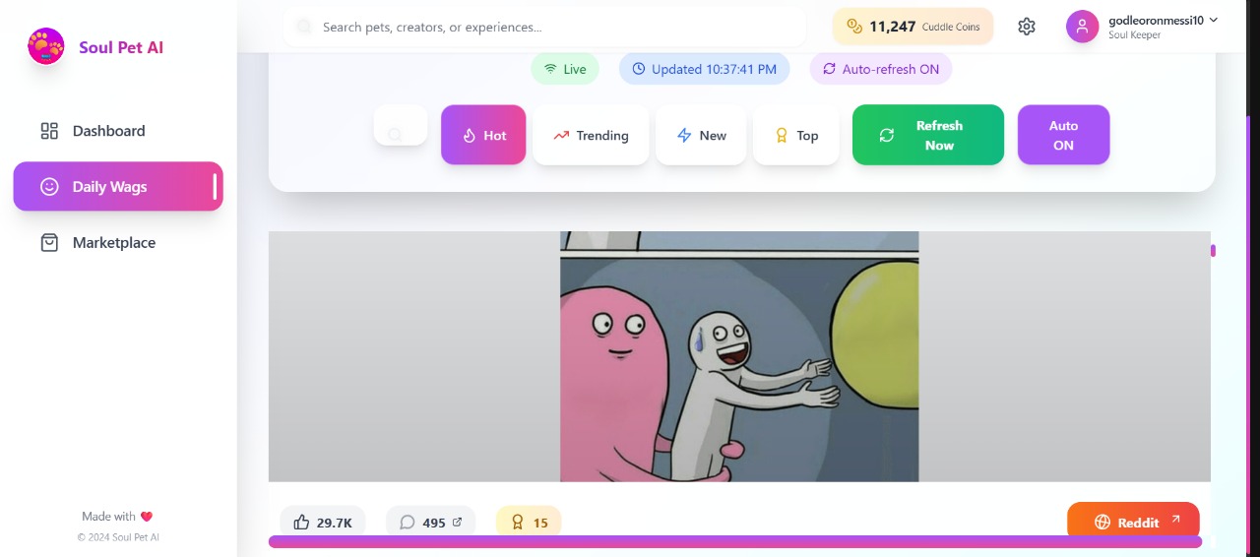The height and width of the screenshot is (557, 1260).
Task: Open the post on Reddit
Action: click(x=1133, y=522)
